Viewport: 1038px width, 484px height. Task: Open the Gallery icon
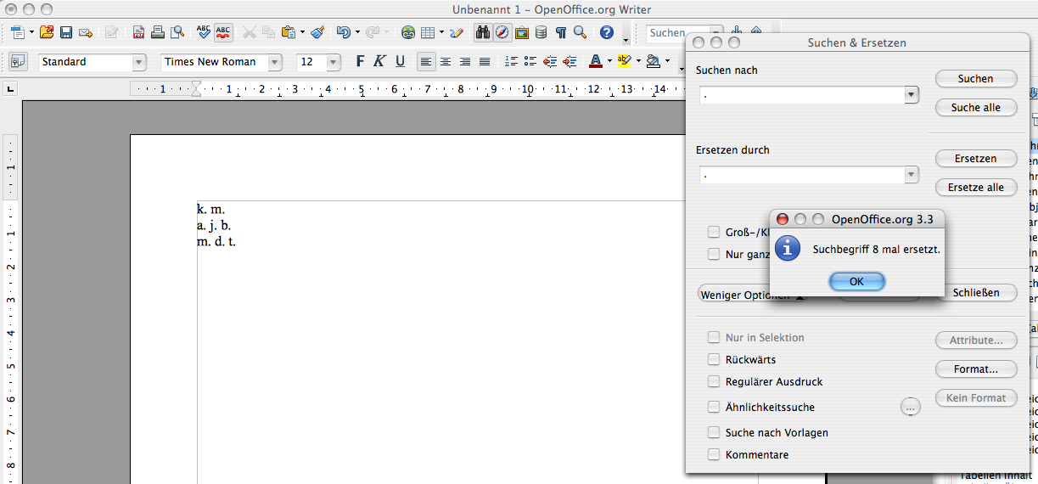(521, 32)
